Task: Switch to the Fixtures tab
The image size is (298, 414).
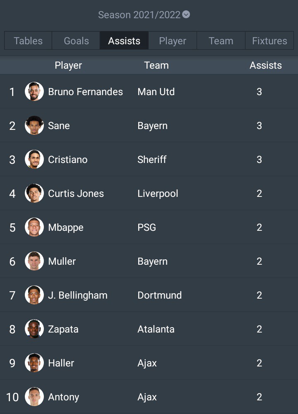Action: [269, 41]
